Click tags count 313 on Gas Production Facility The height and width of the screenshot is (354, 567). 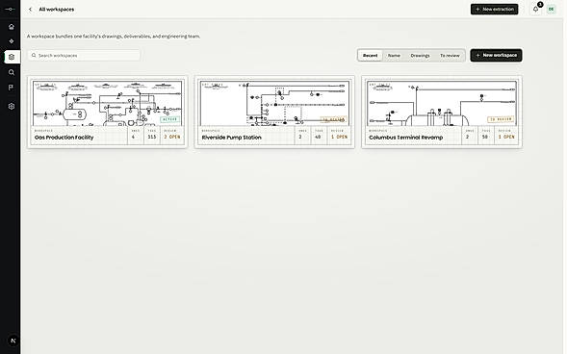pyautogui.click(x=152, y=137)
